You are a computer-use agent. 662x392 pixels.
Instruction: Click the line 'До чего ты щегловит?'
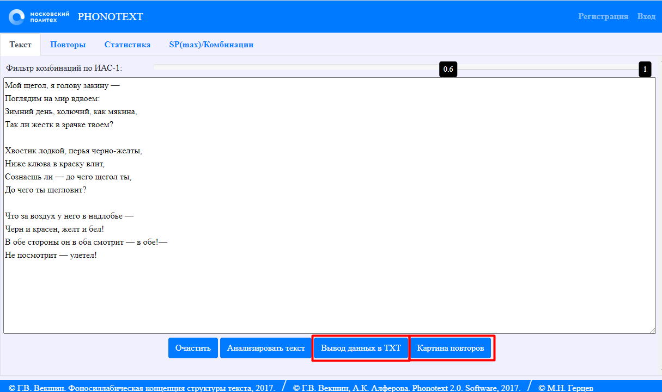point(46,190)
